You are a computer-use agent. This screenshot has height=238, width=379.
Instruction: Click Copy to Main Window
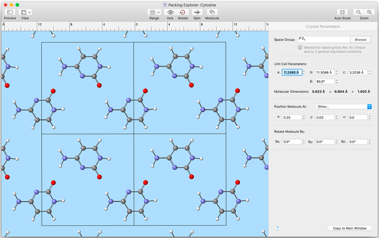point(349,228)
